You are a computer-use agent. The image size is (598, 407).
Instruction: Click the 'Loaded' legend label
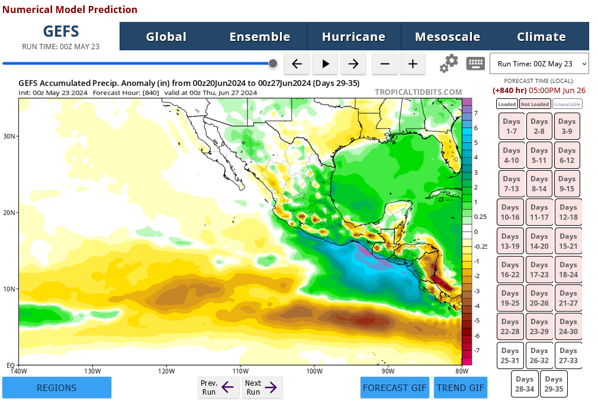click(x=507, y=104)
